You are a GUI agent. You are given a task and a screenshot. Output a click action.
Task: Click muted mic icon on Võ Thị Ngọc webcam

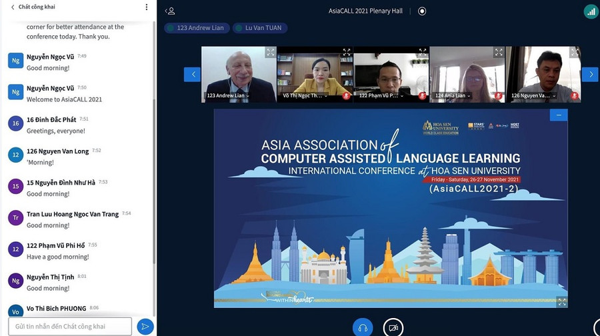point(346,96)
